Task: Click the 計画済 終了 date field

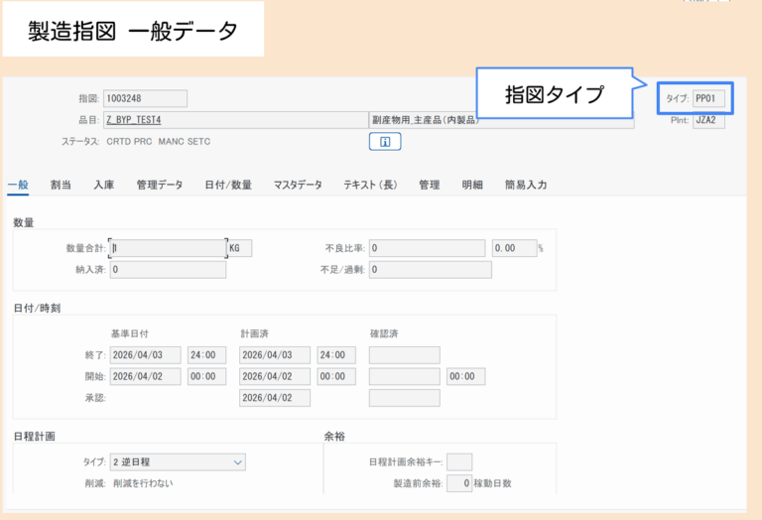Action: coord(275,355)
